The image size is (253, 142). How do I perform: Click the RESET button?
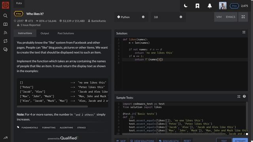click(187, 141)
